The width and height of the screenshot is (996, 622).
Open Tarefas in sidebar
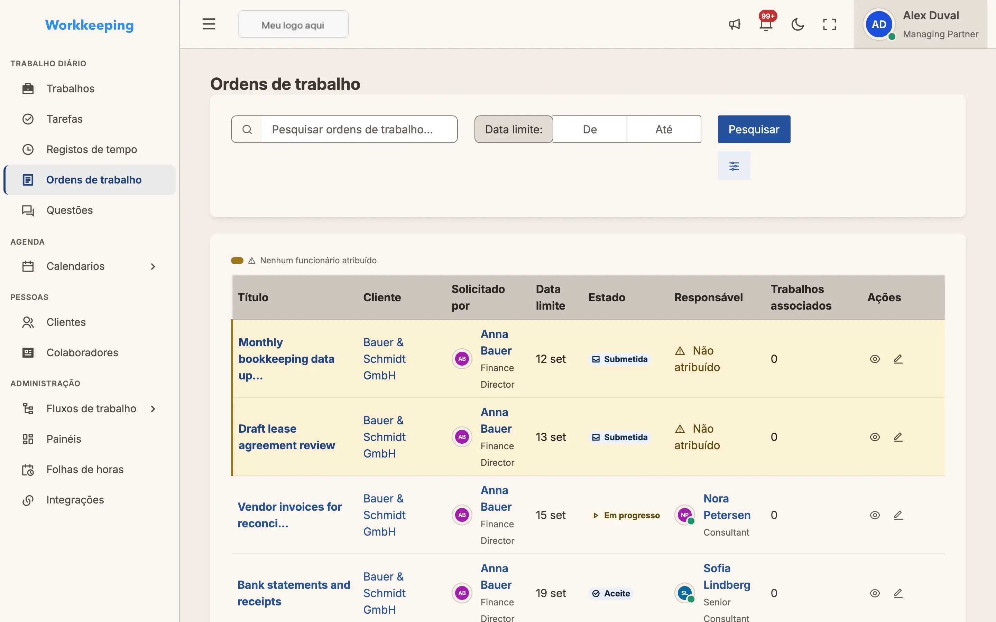[x=90, y=119]
